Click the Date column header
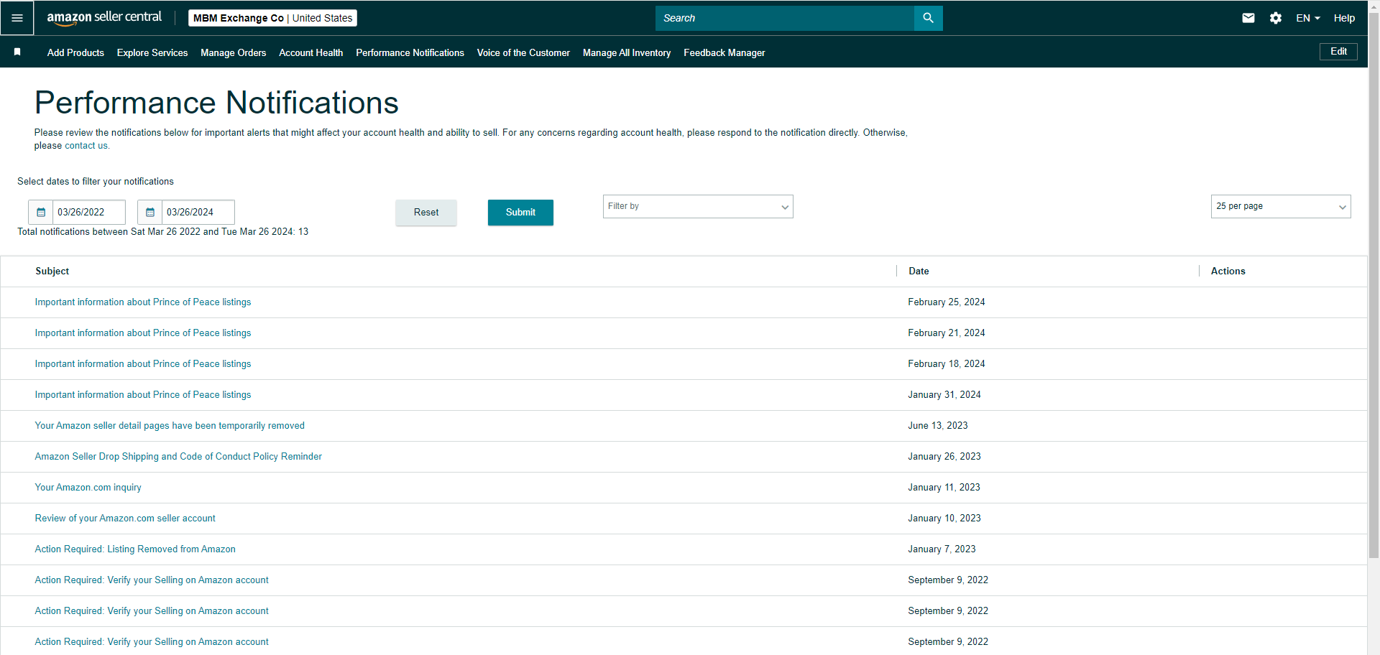Image resolution: width=1380 pixels, height=655 pixels. tap(919, 271)
